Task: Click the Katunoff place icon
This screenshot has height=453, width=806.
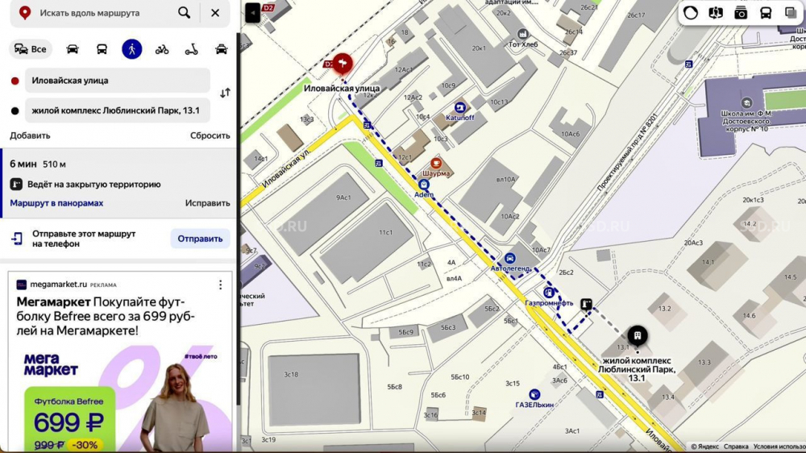Action: (x=459, y=107)
